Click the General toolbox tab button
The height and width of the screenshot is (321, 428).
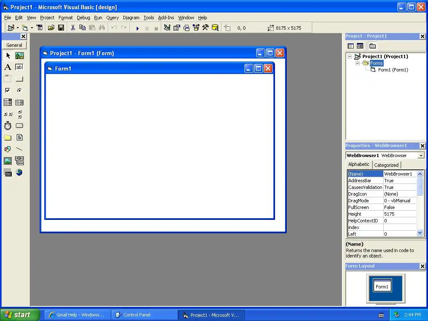pos(14,45)
